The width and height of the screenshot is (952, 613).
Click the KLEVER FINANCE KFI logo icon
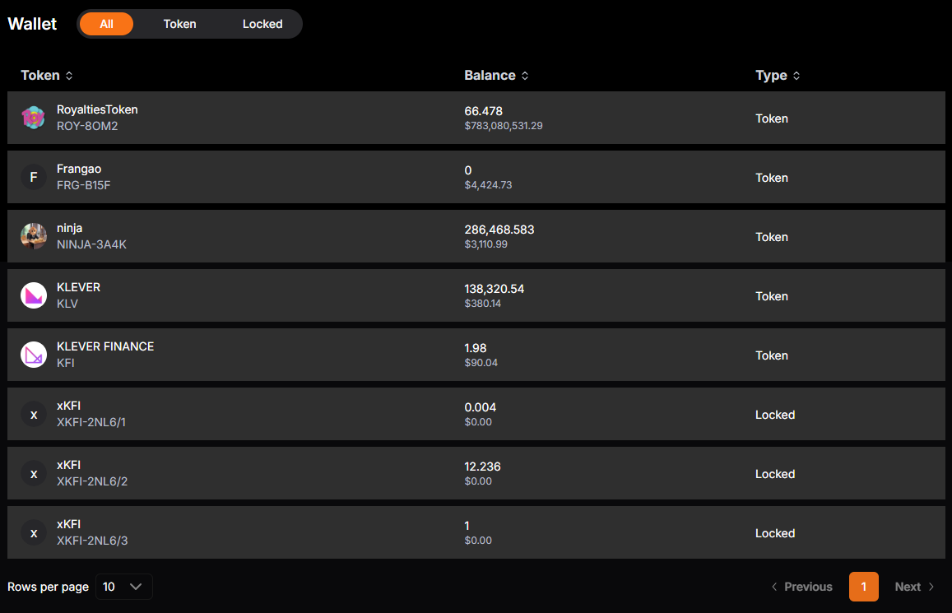[x=34, y=355]
